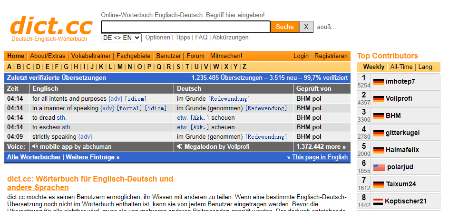Select letter D in the alphabet bar
This screenshot has width=449, height=211.
click(x=38, y=67)
